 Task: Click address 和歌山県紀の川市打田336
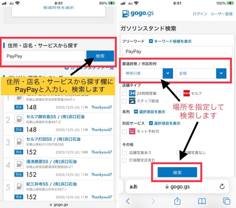(45, 144)
